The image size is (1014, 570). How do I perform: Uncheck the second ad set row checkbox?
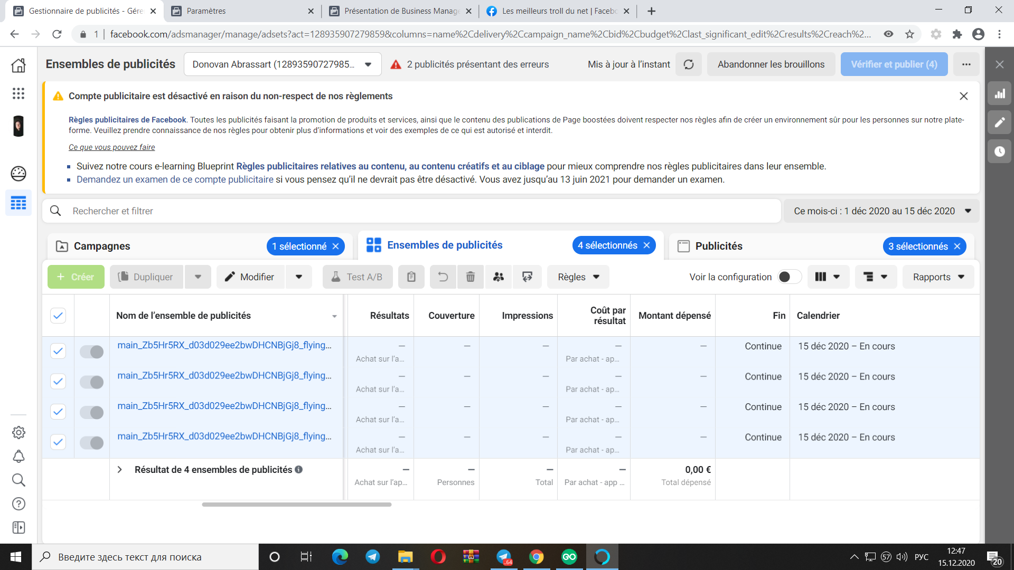click(58, 381)
